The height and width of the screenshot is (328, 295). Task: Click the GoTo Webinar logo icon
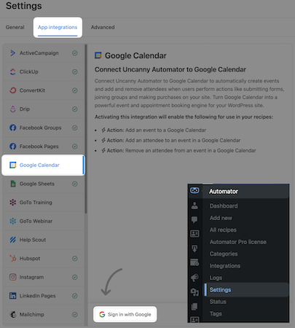12,221
